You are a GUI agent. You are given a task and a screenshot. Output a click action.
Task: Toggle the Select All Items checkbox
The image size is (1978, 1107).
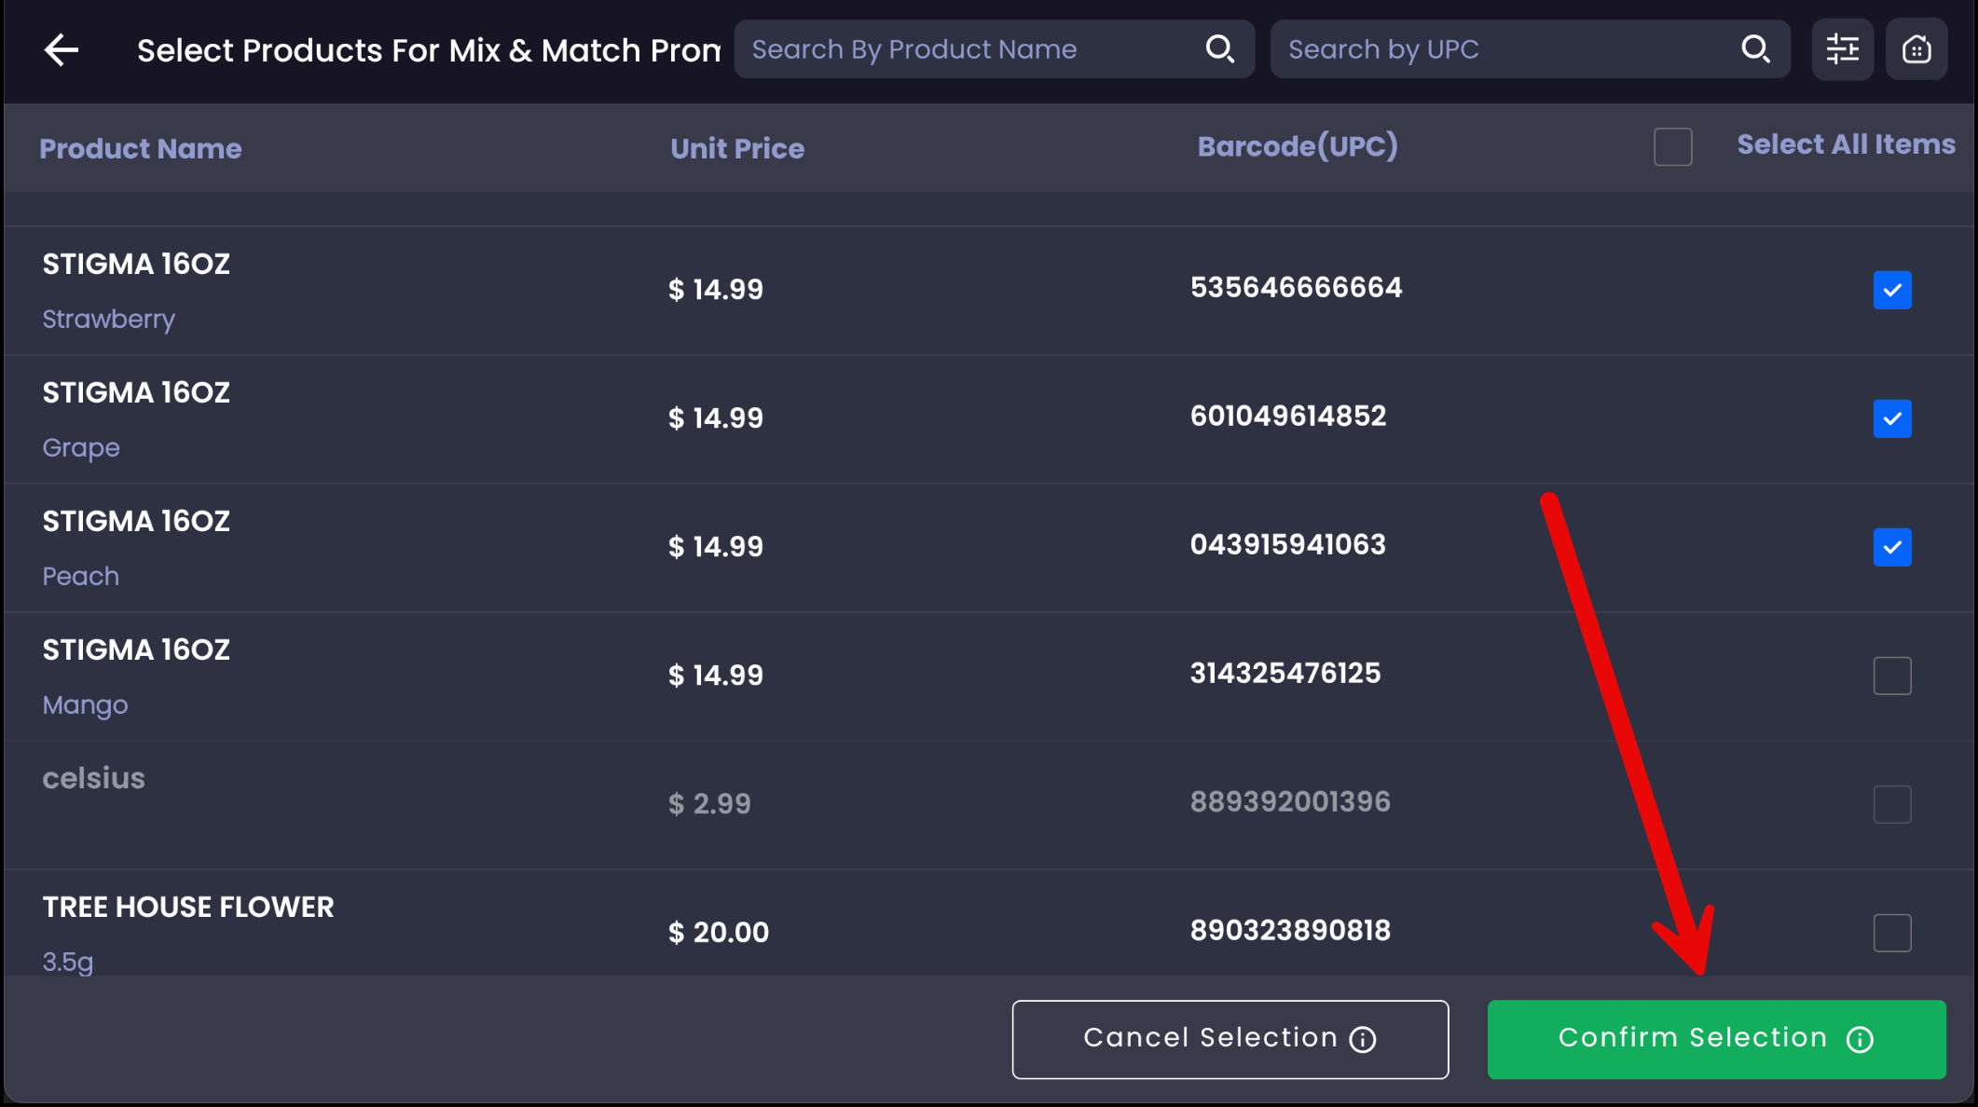pyautogui.click(x=1672, y=147)
